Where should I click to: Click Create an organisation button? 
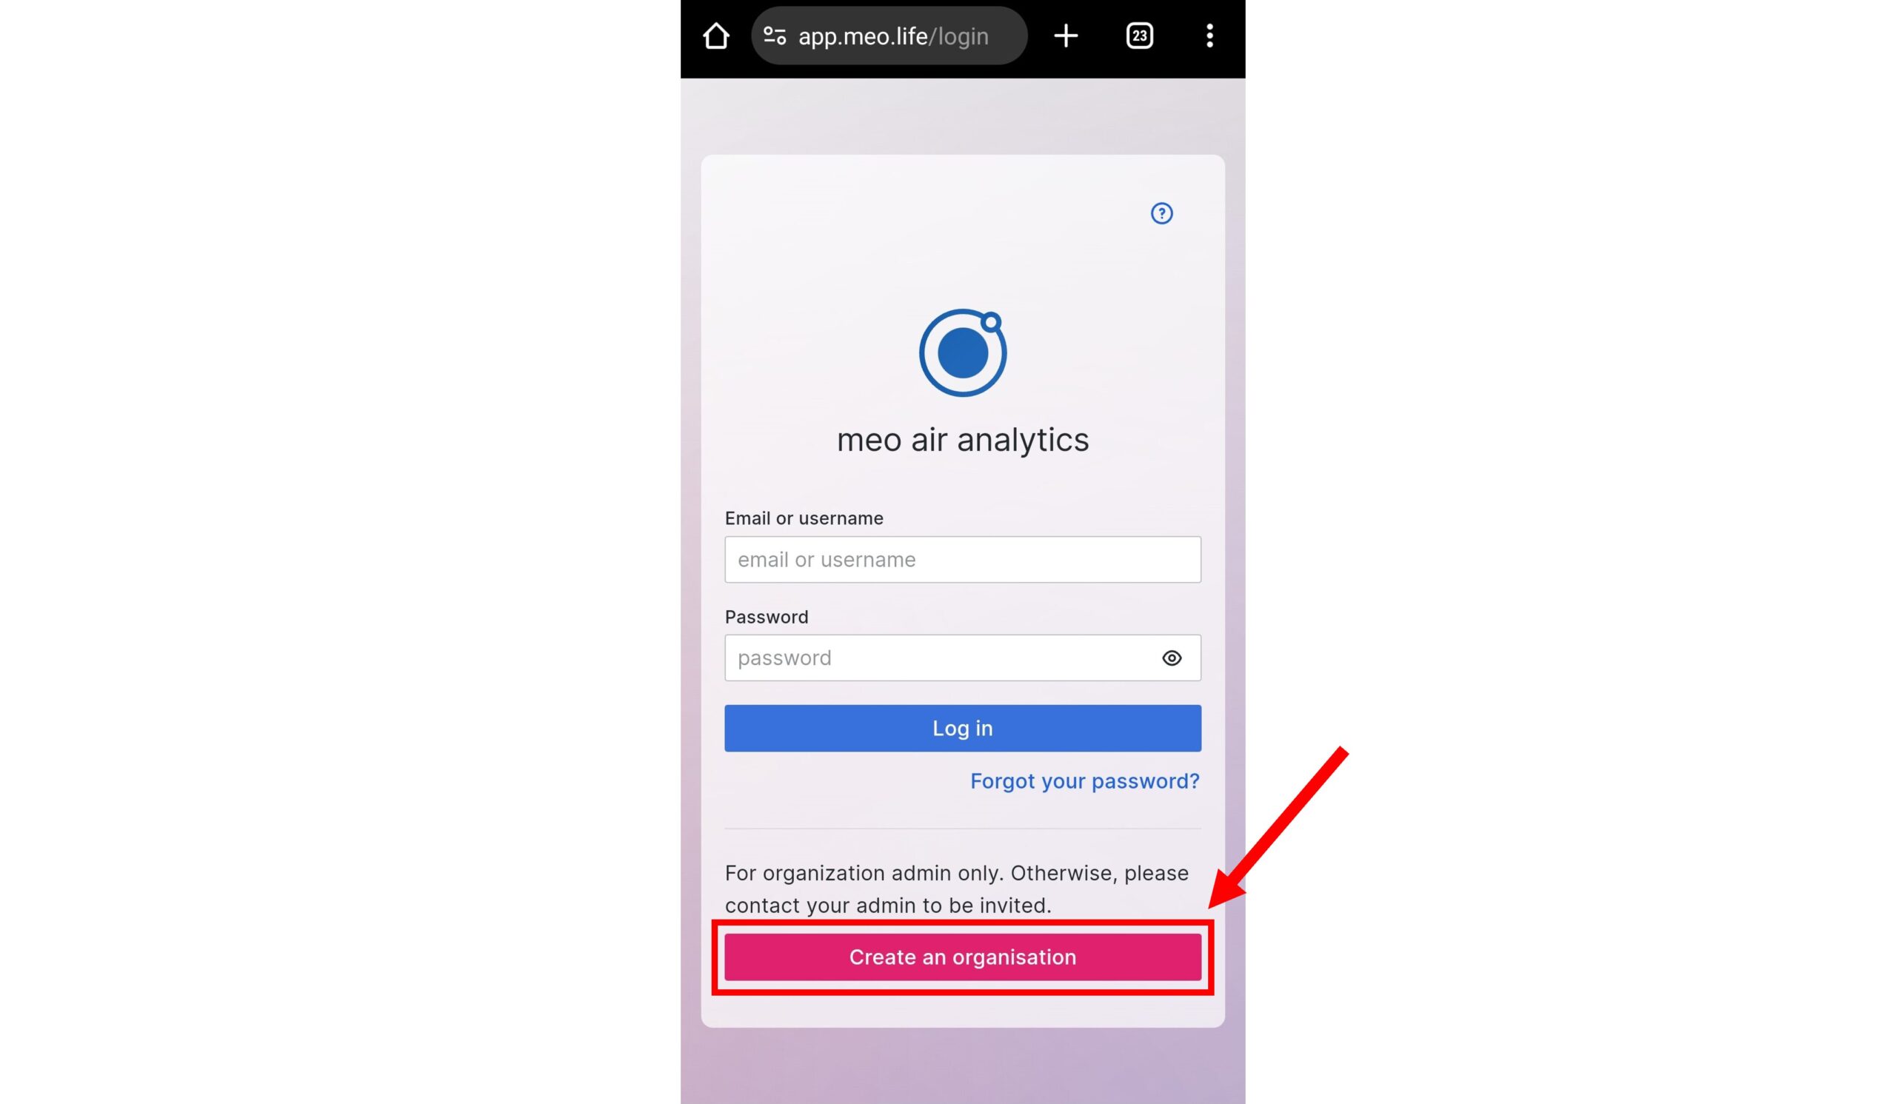962,957
